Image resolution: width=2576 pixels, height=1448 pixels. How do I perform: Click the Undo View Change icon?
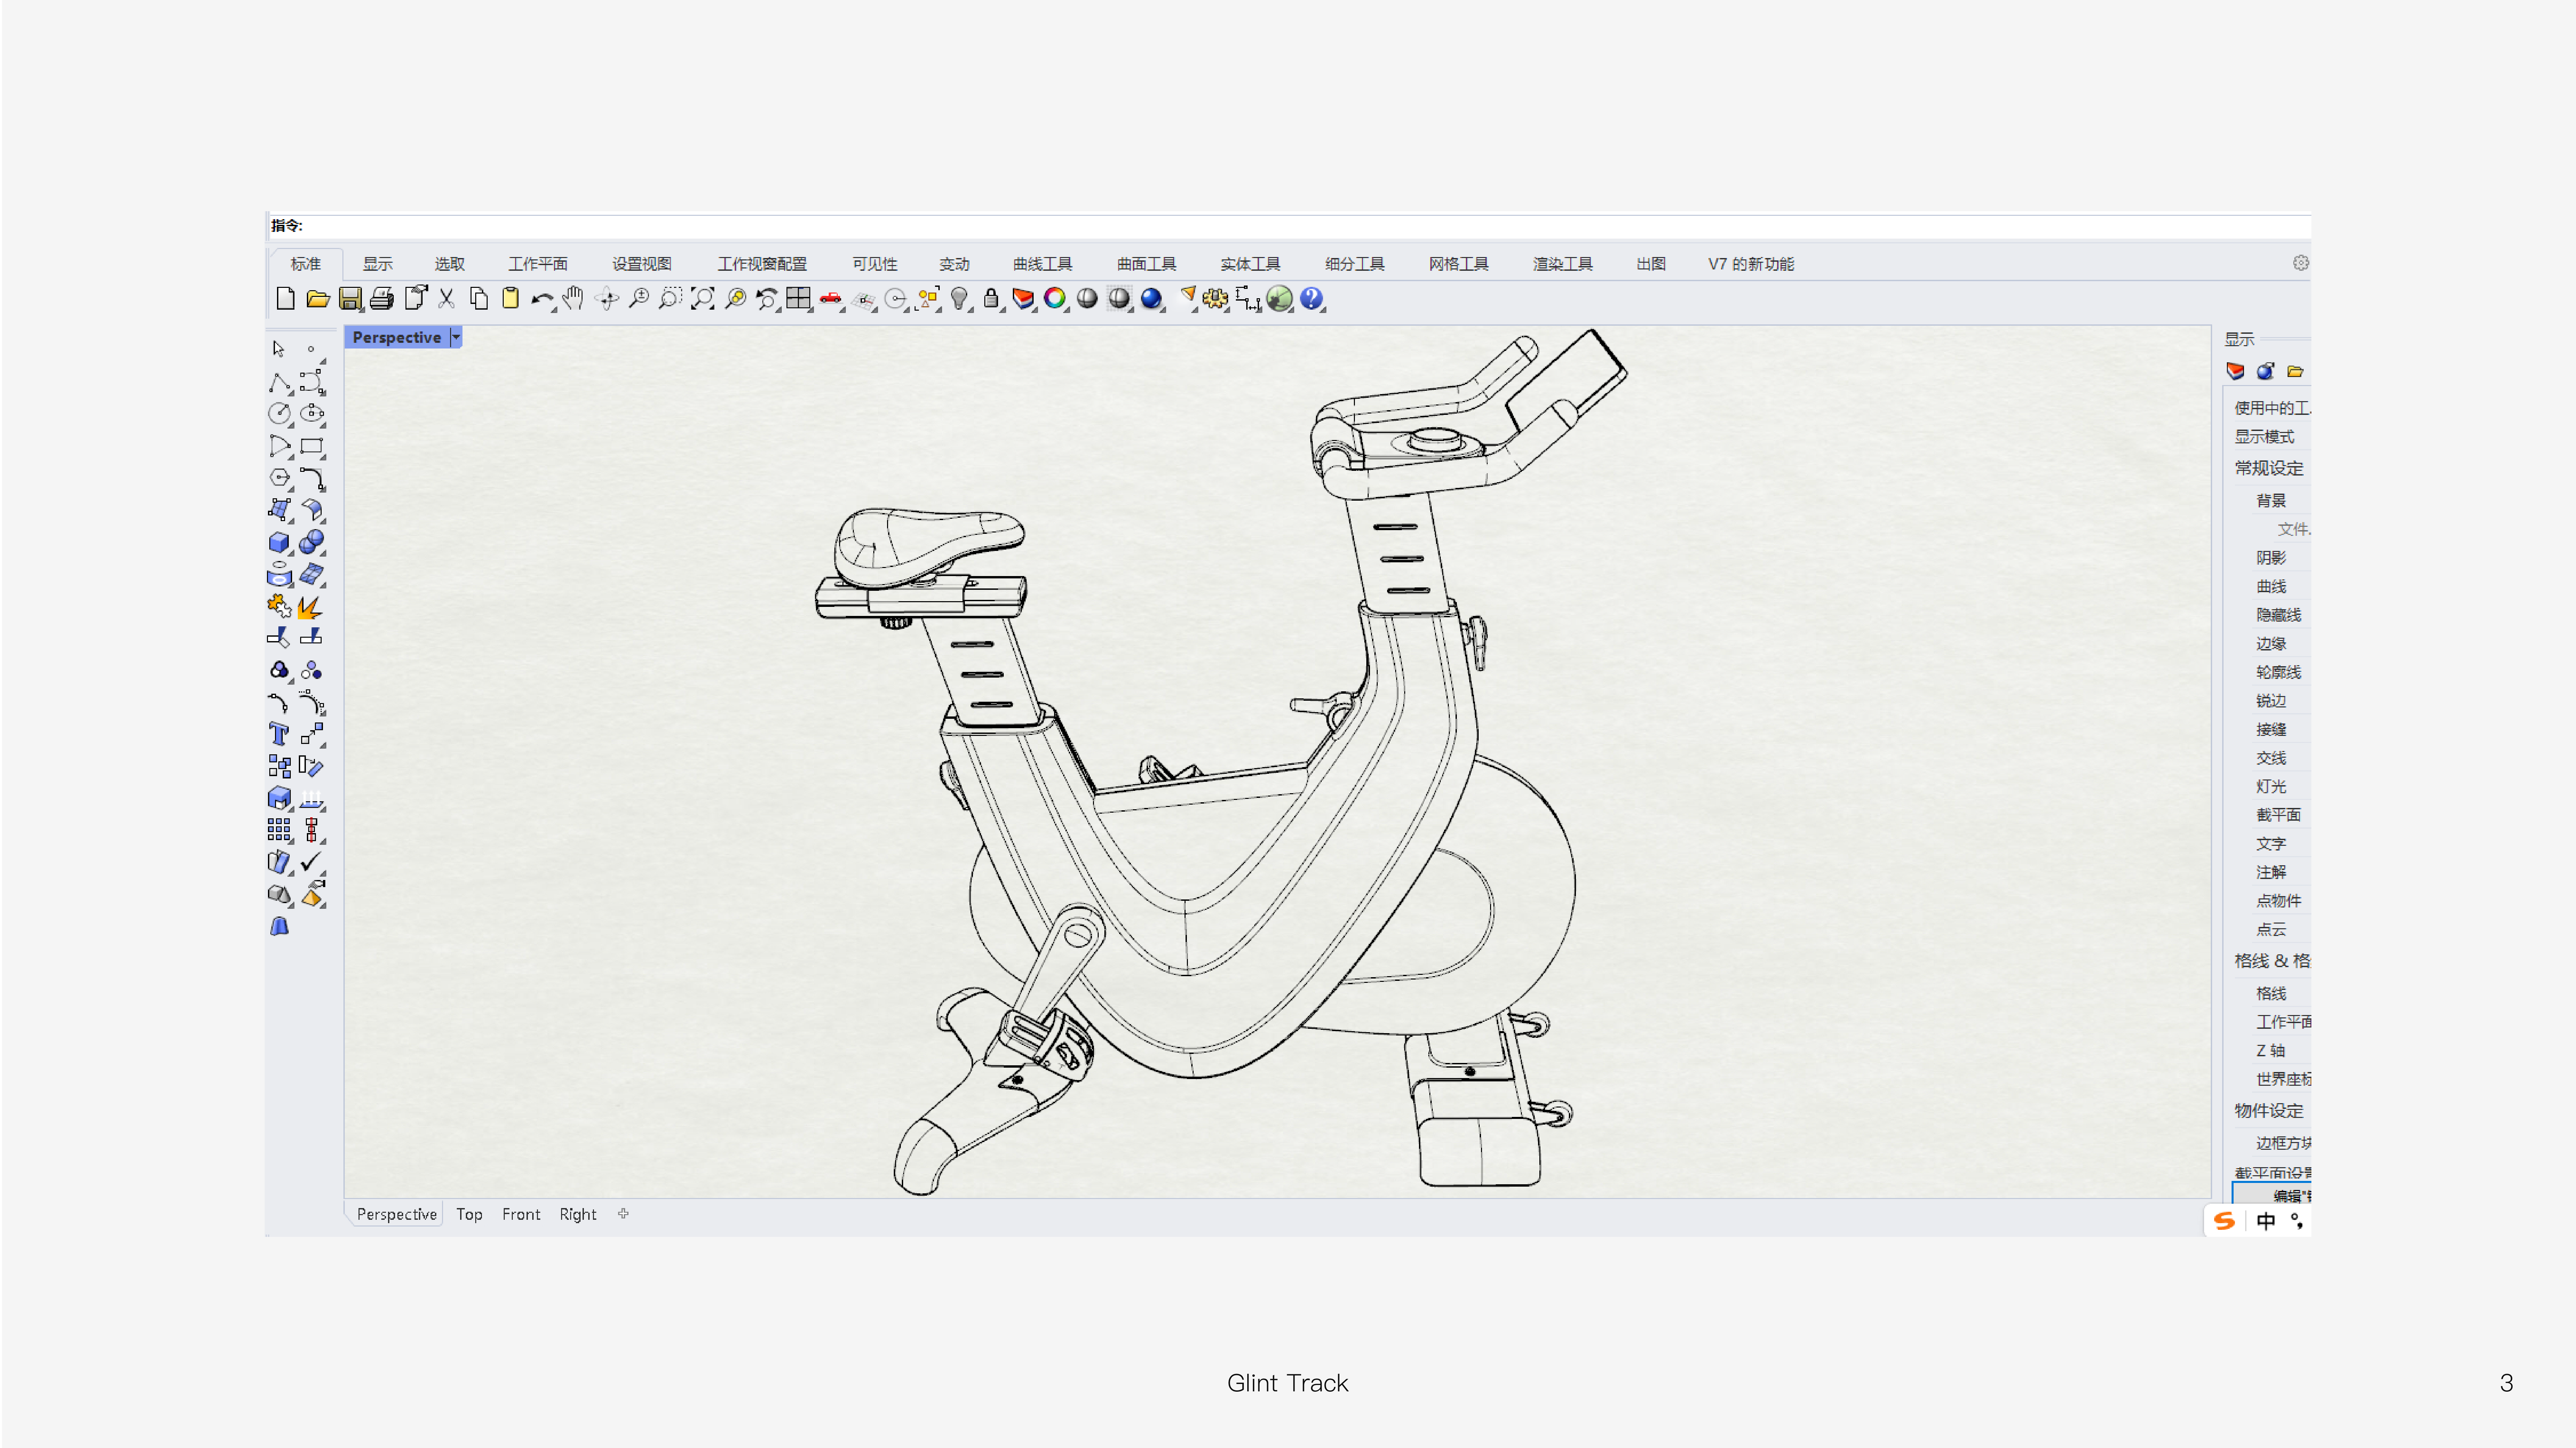click(x=767, y=299)
